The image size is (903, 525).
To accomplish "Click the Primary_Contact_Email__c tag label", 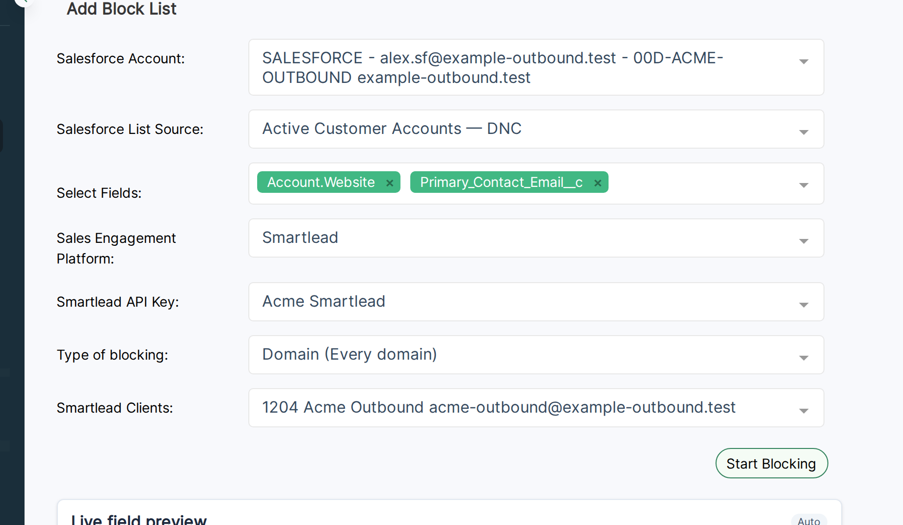I will pyautogui.click(x=501, y=182).
